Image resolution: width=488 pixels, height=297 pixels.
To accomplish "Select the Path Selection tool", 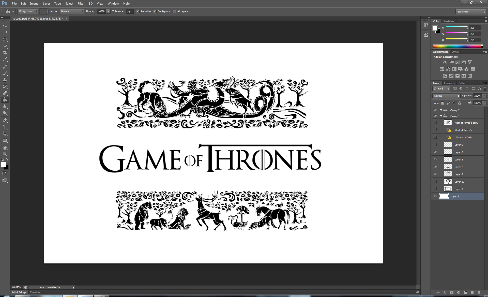I will (x=5, y=133).
